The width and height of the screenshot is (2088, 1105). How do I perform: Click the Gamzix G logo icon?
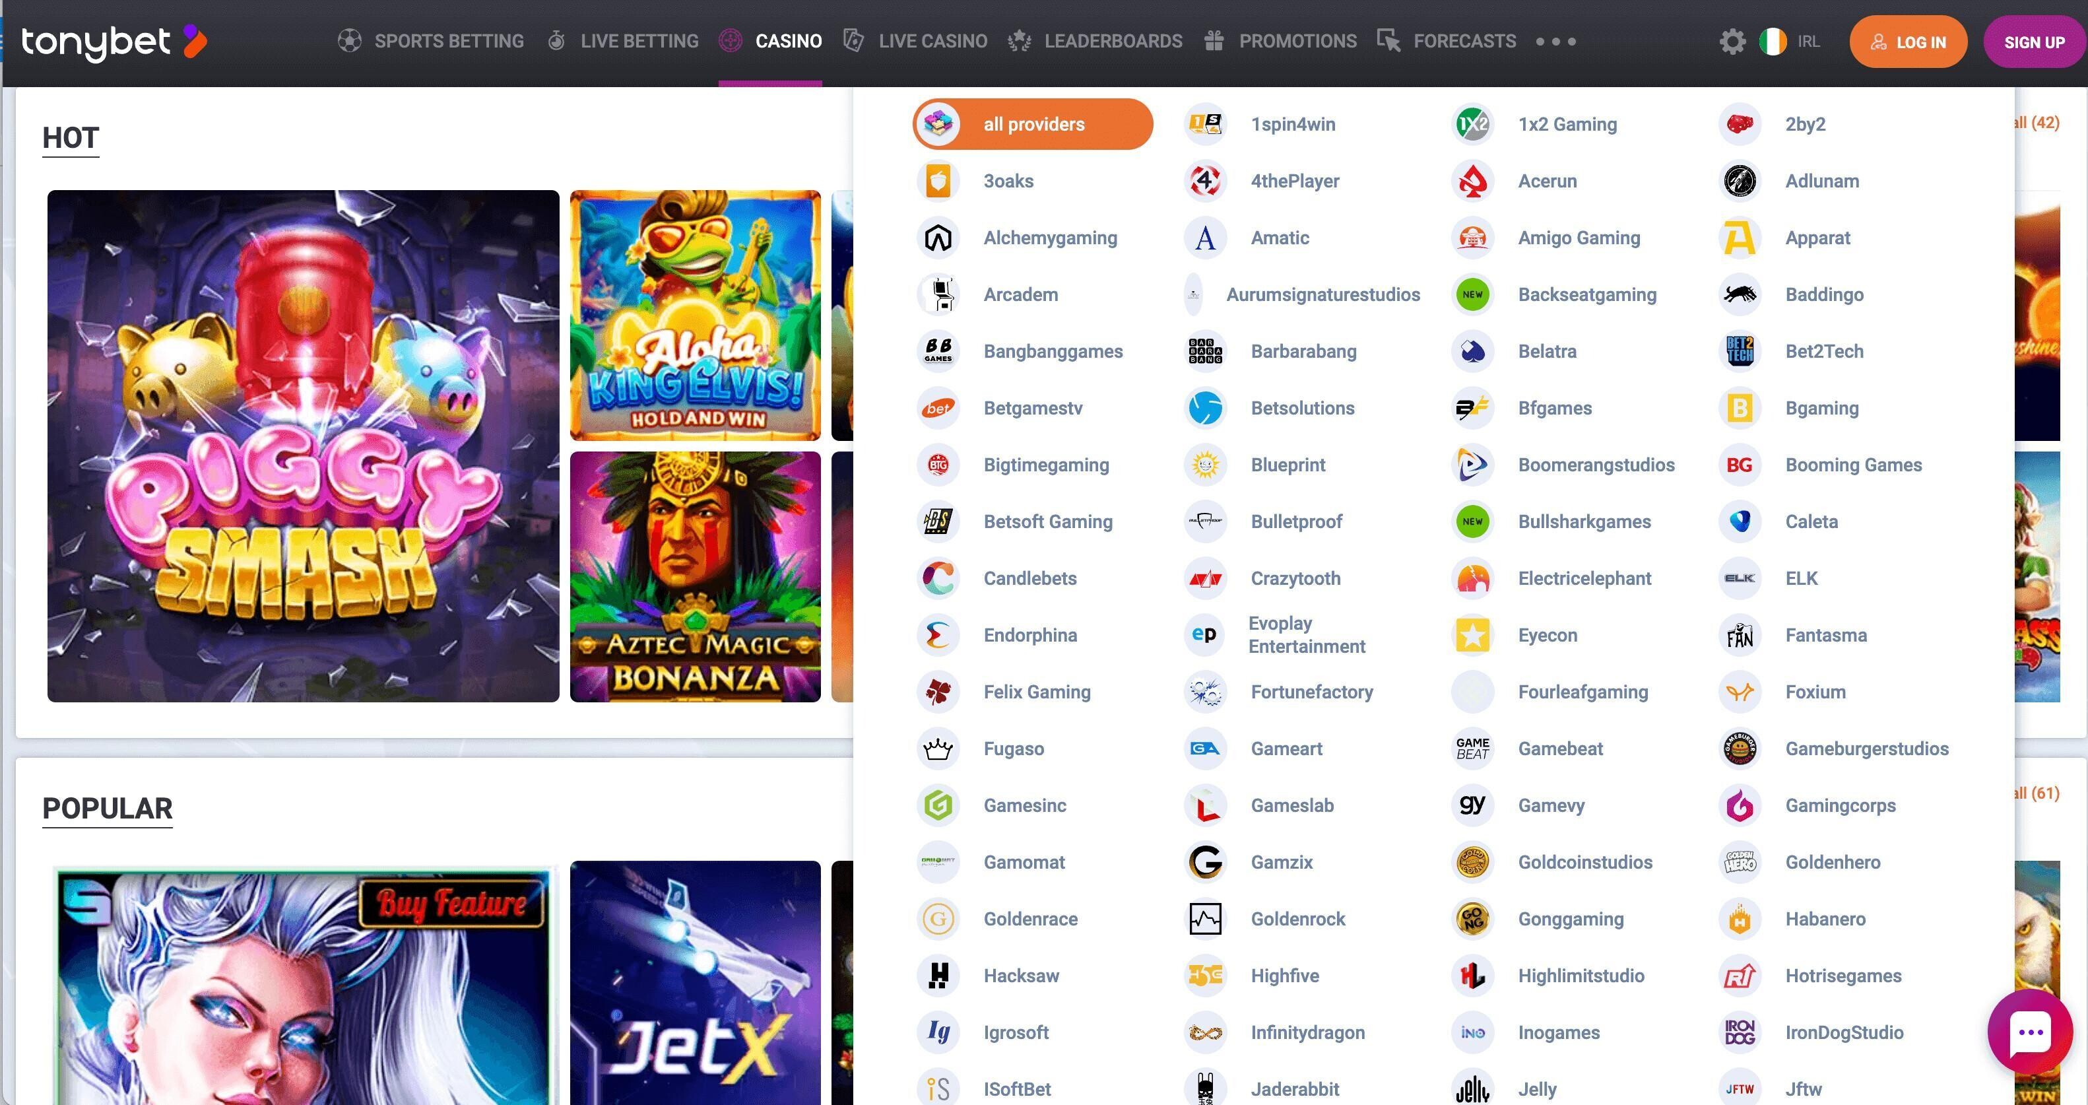pyautogui.click(x=1205, y=862)
